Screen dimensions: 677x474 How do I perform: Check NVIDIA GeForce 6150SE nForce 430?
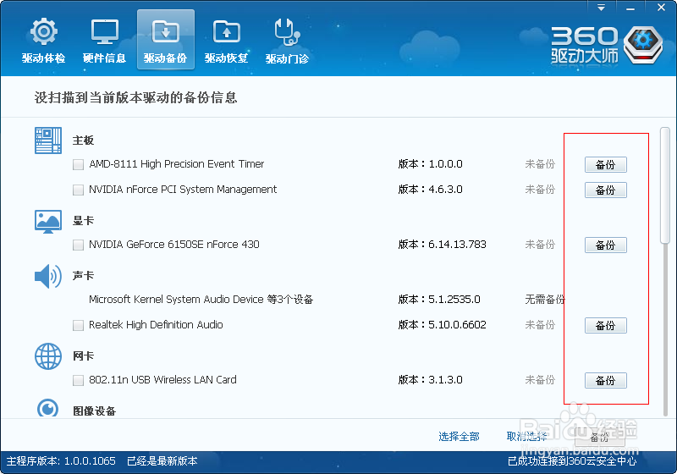pos(78,245)
